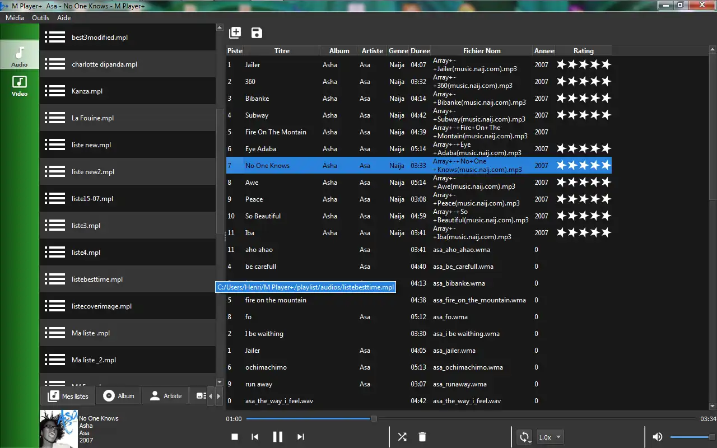Sort by the Titre column header

282,51
